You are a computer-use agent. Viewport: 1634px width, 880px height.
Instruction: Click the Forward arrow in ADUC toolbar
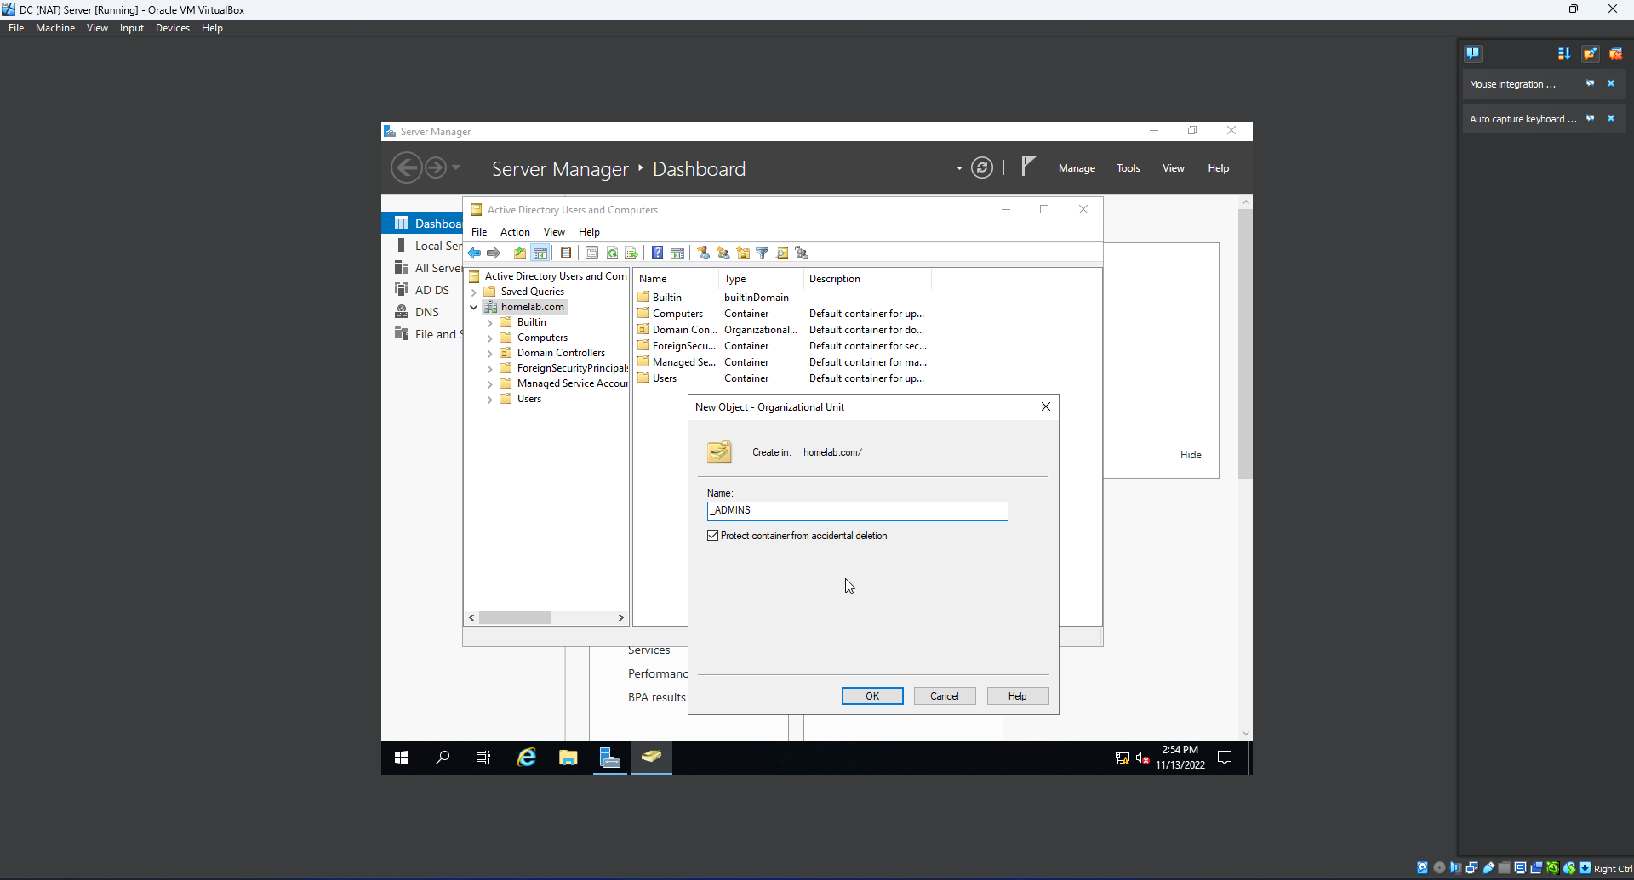pyautogui.click(x=494, y=253)
